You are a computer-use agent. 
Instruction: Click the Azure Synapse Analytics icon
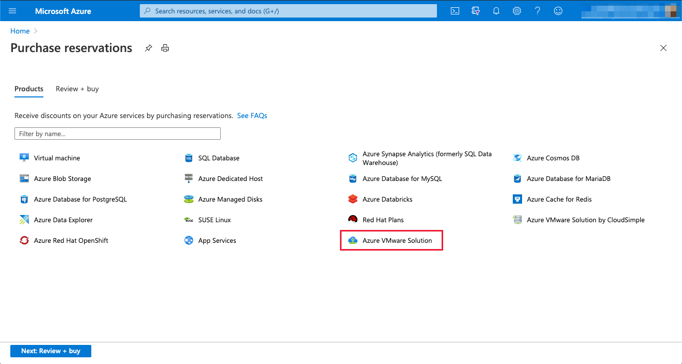pos(353,158)
